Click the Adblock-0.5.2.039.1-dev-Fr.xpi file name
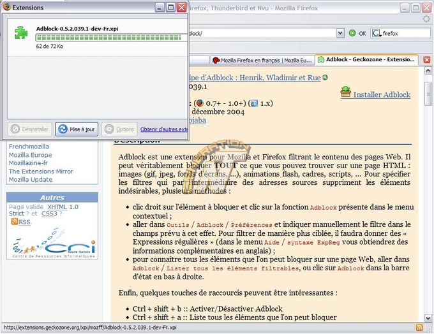This screenshot has width=434, height=334. point(77,29)
